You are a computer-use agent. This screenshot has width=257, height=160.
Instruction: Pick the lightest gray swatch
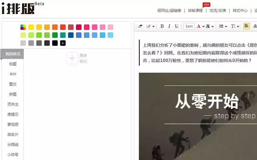(x=23, y=43)
